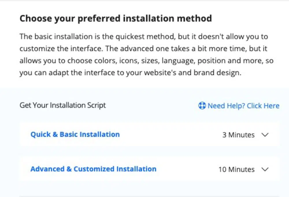Click the "Choose your preferred installation method" heading
Screen dimensions: 289x197
point(116,19)
